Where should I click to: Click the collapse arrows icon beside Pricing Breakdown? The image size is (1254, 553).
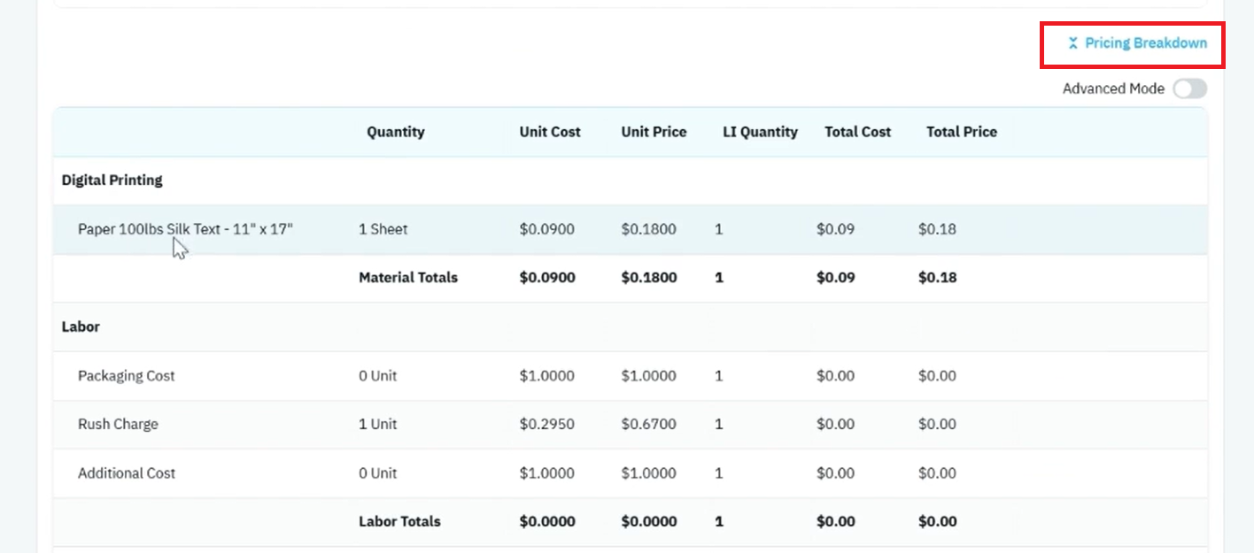tap(1072, 43)
